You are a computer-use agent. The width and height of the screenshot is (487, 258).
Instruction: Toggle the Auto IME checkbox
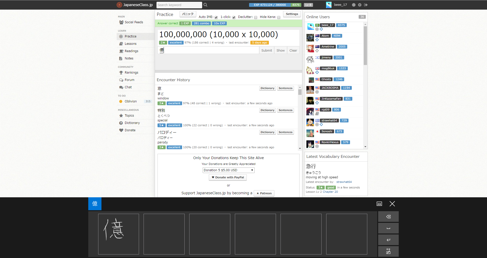click(216, 17)
